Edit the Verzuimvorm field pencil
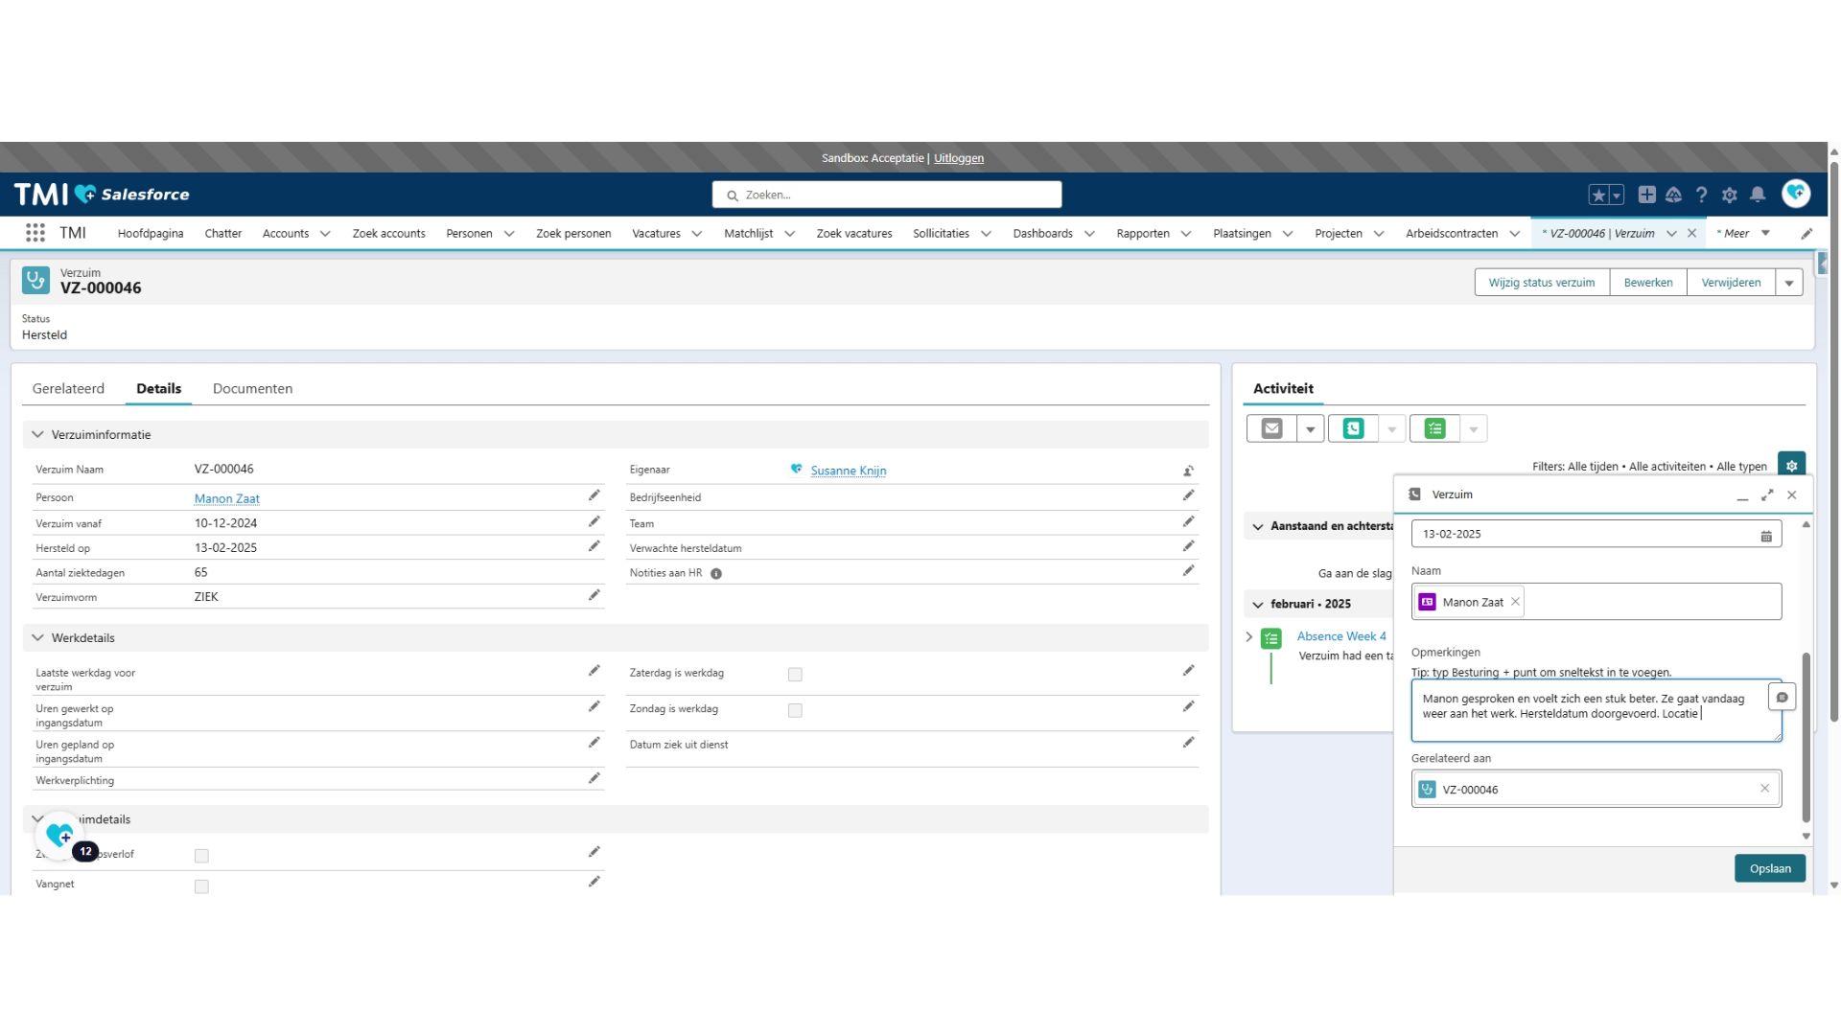This screenshot has width=1841, height=1035. pyautogui.click(x=594, y=595)
